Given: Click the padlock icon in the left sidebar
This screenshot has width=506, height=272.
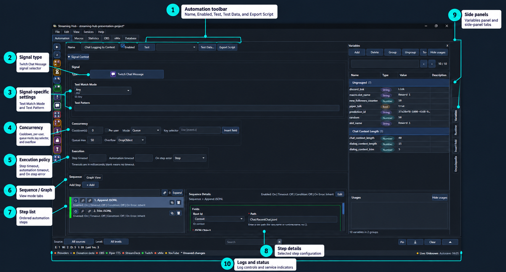Looking at the screenshot, I should click(57, 140).
